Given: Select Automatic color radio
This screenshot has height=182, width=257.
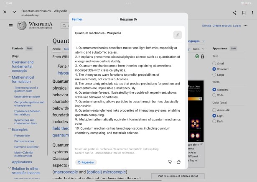Looking at the screenshot, I should (x=214, y=110).
